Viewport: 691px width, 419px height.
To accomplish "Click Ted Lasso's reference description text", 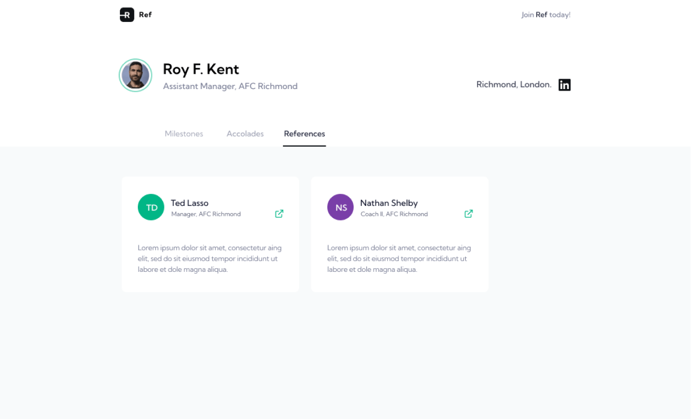I will (210, 259).
